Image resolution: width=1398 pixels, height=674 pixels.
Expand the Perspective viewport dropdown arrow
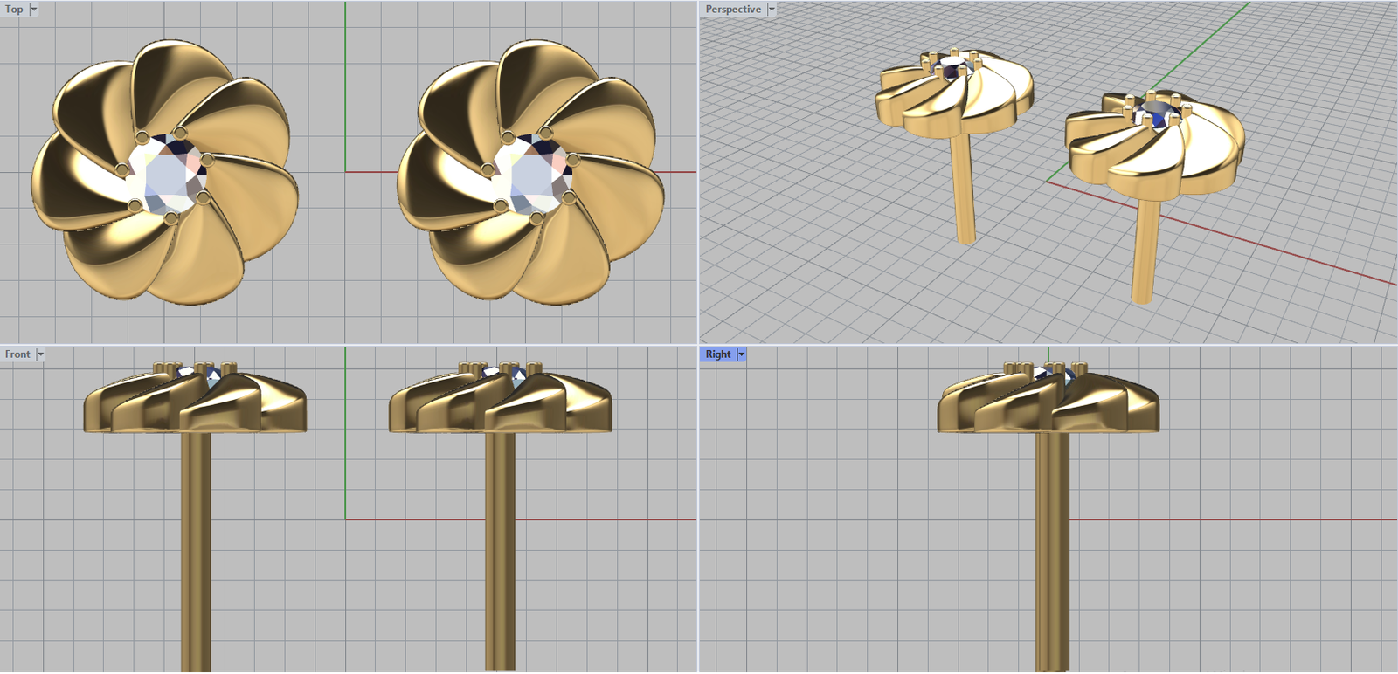click(772, 10)
